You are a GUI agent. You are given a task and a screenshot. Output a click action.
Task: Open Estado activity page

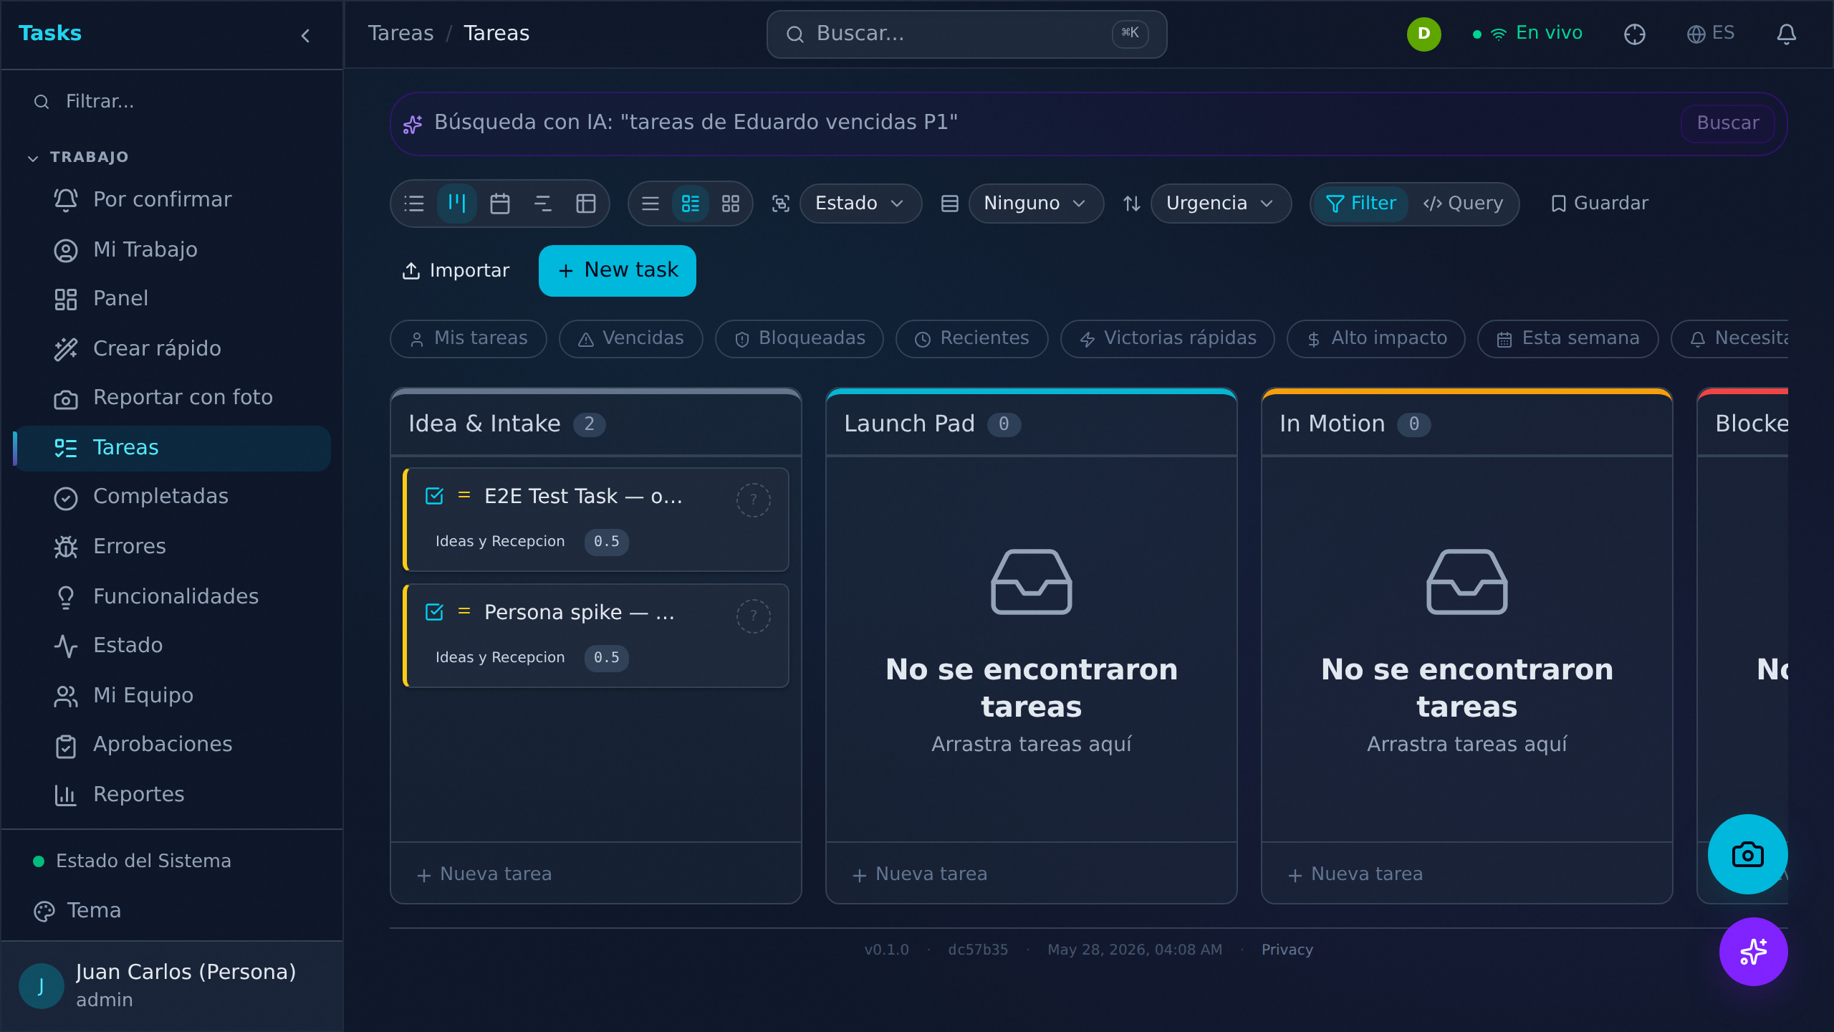172,645
